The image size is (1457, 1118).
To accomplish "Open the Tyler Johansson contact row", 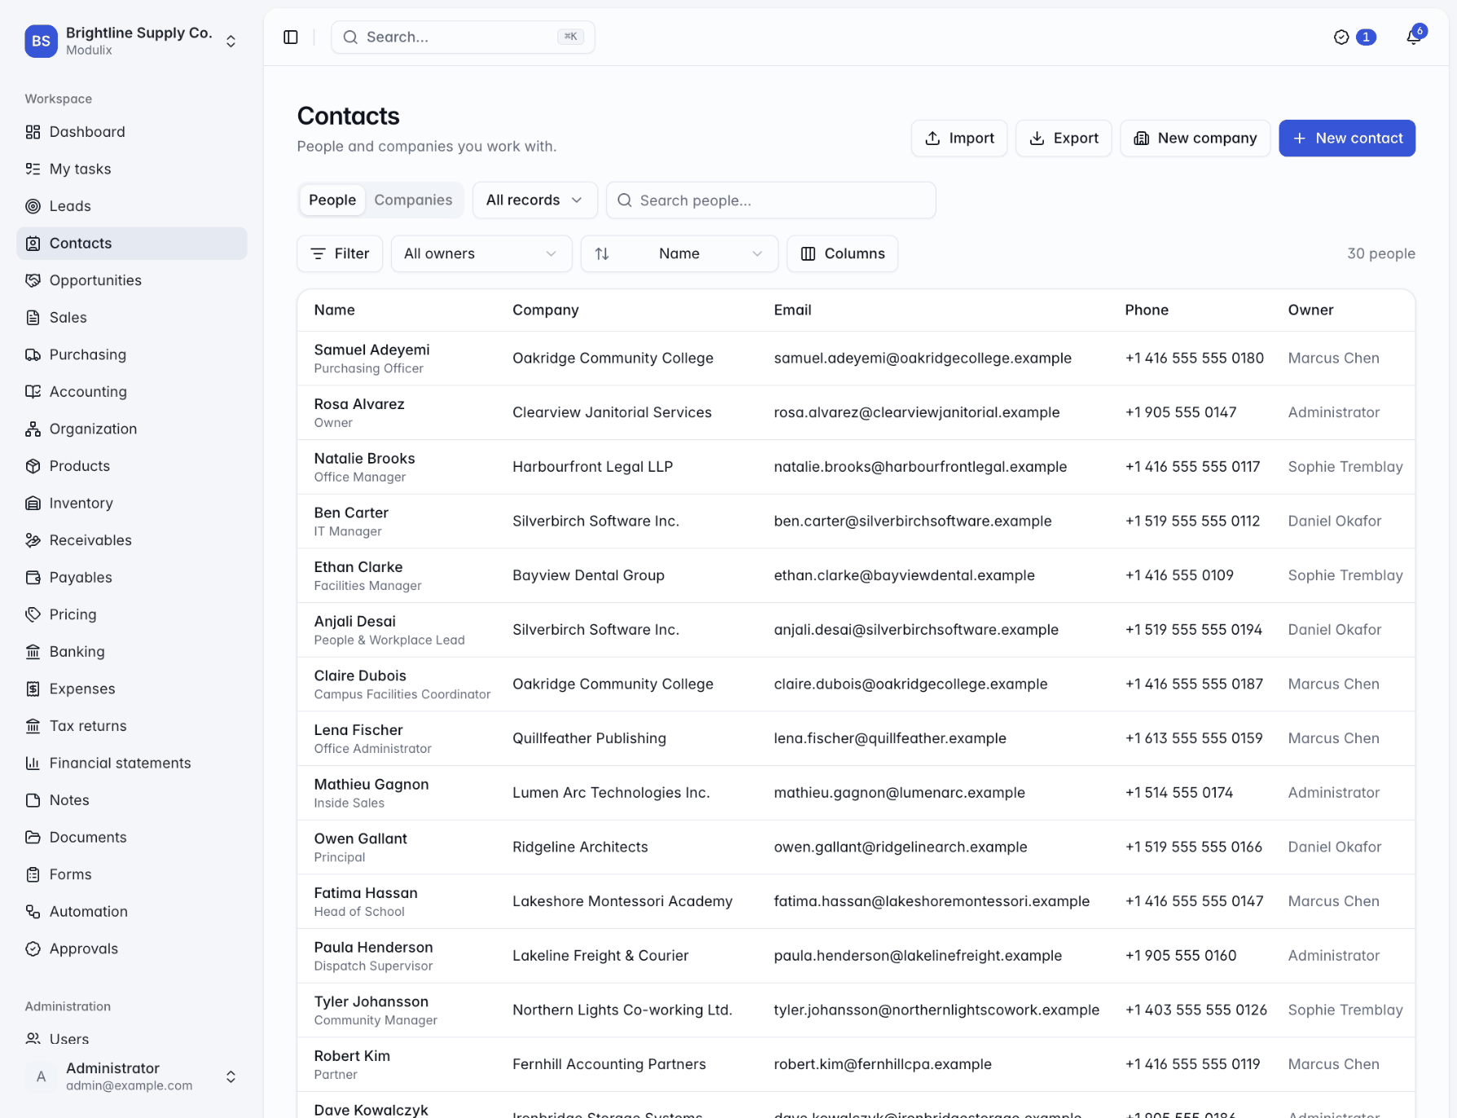I will tap(856, 1010).
